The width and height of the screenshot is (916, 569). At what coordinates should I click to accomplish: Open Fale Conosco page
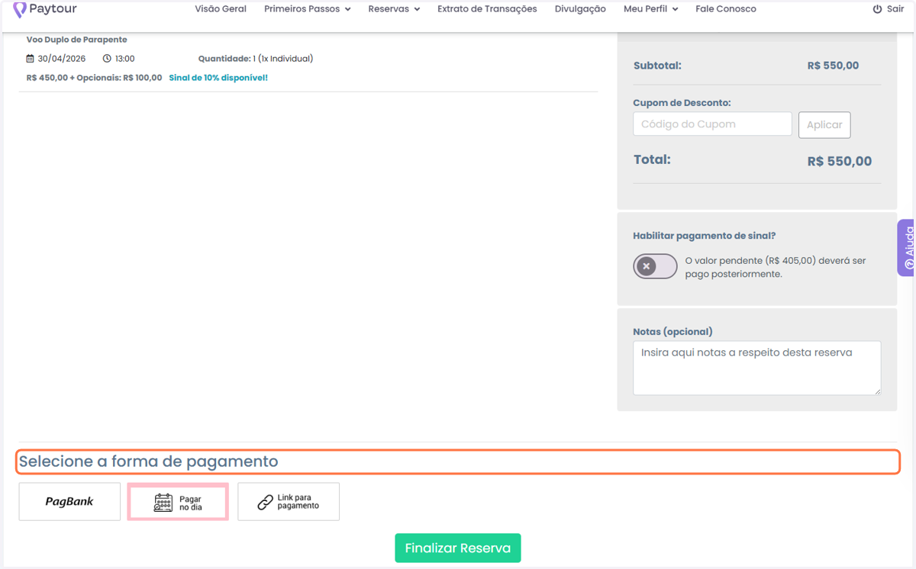click(x=726, y=9)
